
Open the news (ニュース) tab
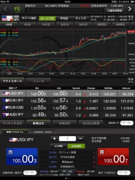point(38,81)
